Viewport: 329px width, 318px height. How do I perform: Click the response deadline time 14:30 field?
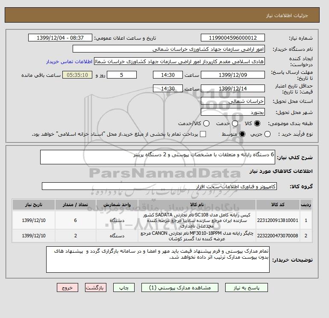coord(168,75)
